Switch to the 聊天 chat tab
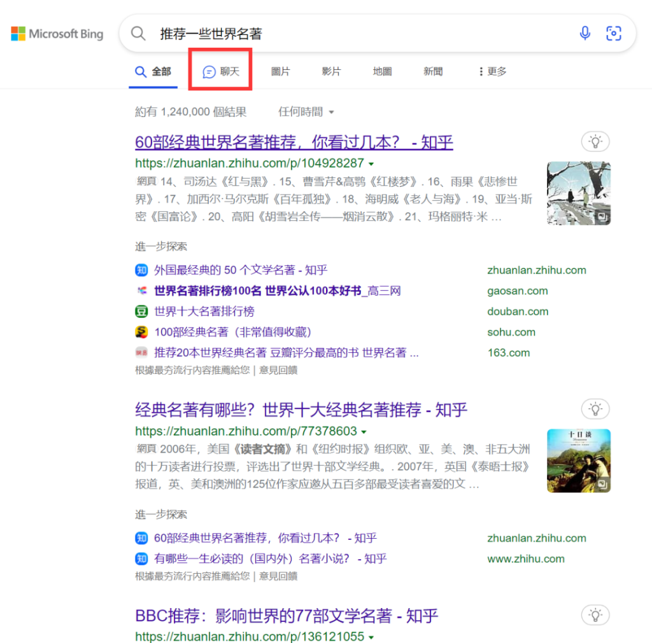This screenshot has width=652, height=643. click(x=221, y=72)
